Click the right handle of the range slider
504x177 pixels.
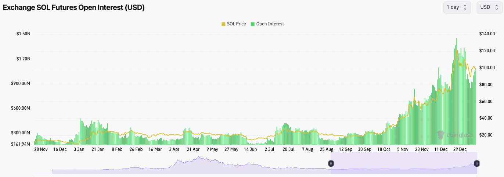[477, 163]
